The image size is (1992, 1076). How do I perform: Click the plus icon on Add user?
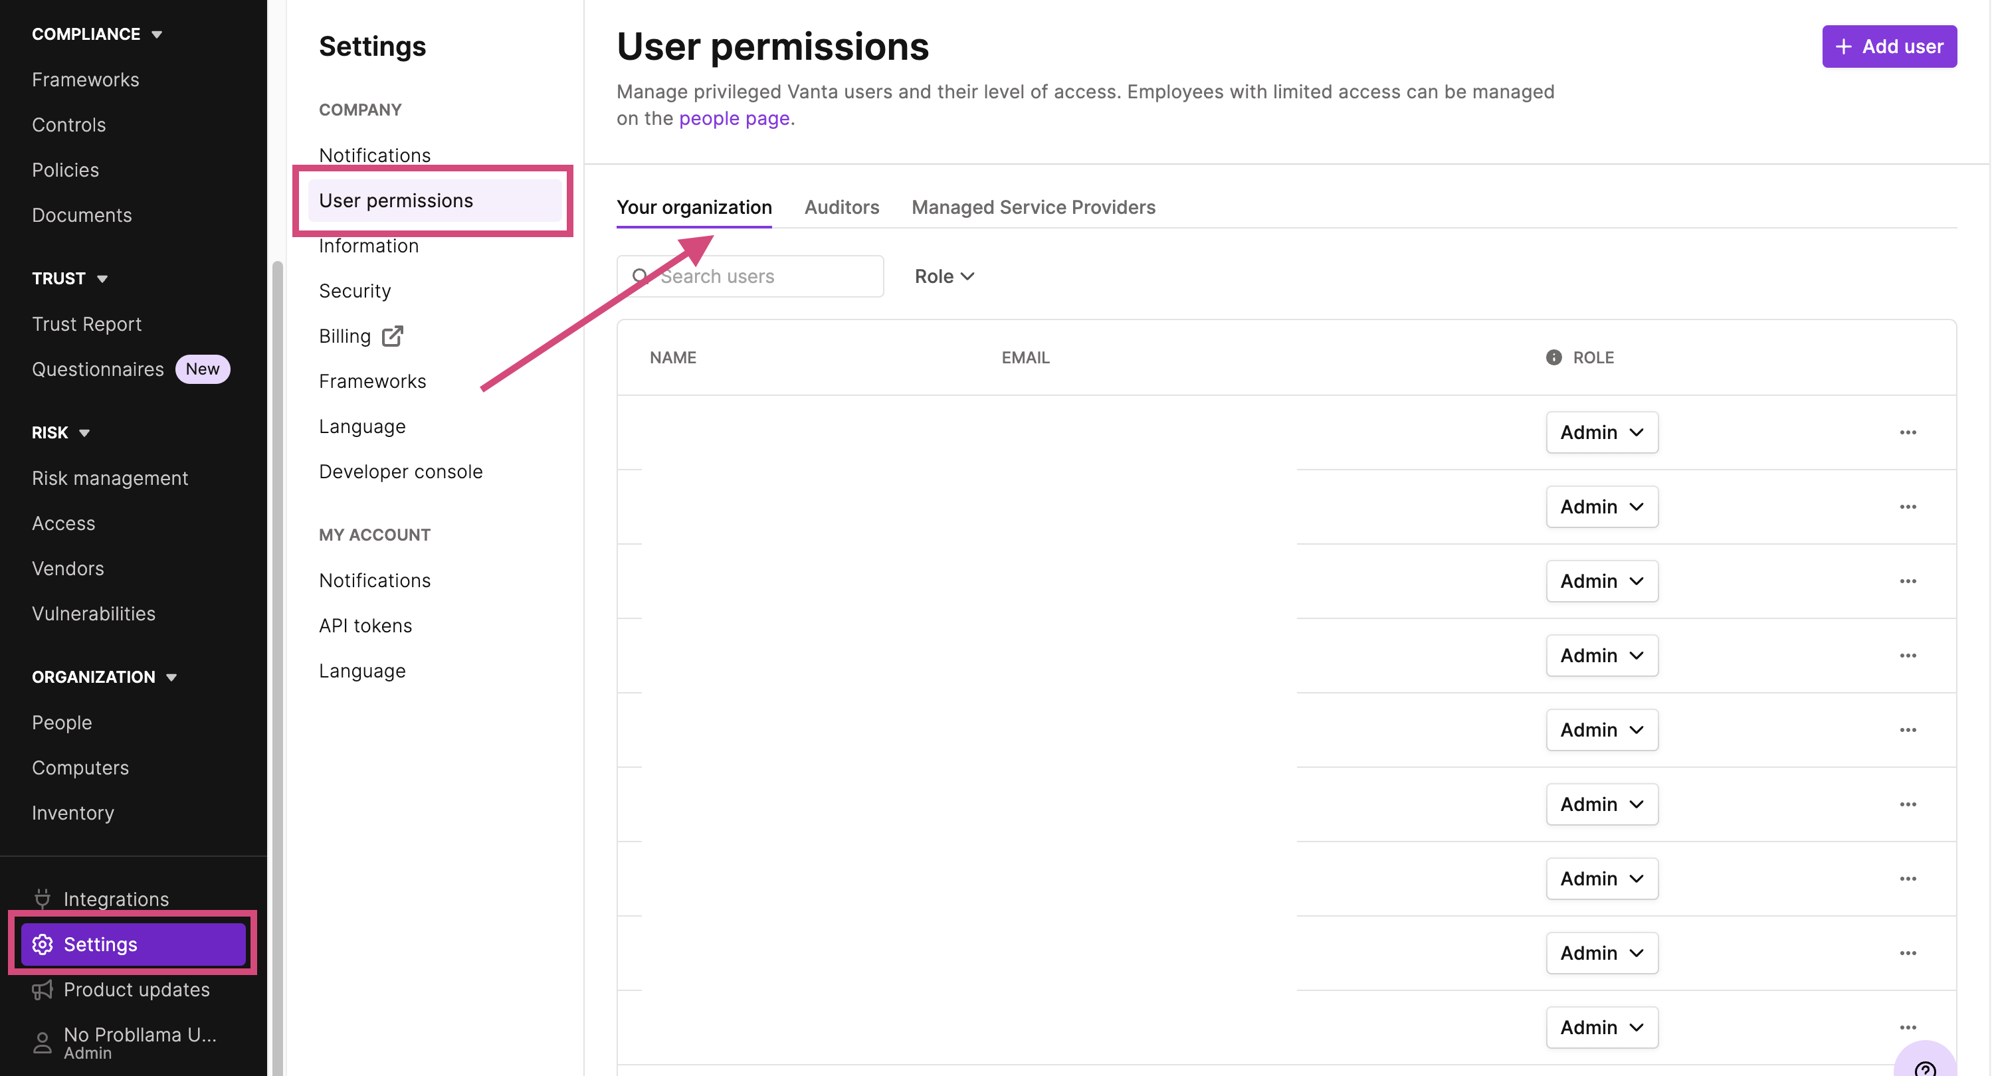1844,46
